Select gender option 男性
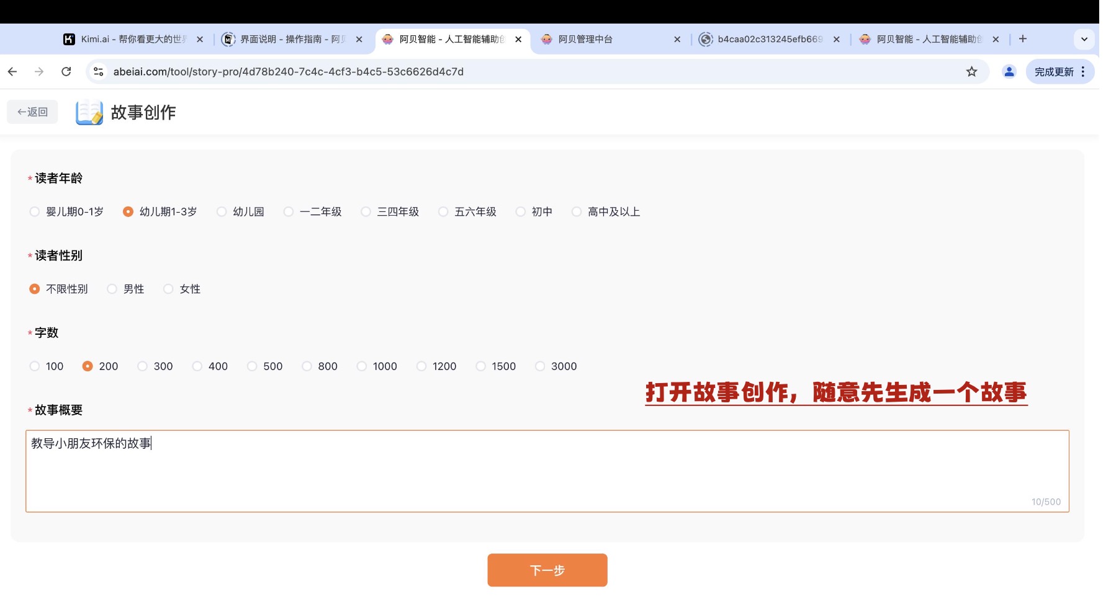Viewport: 1111px width, 605px height. pos(125,289)
